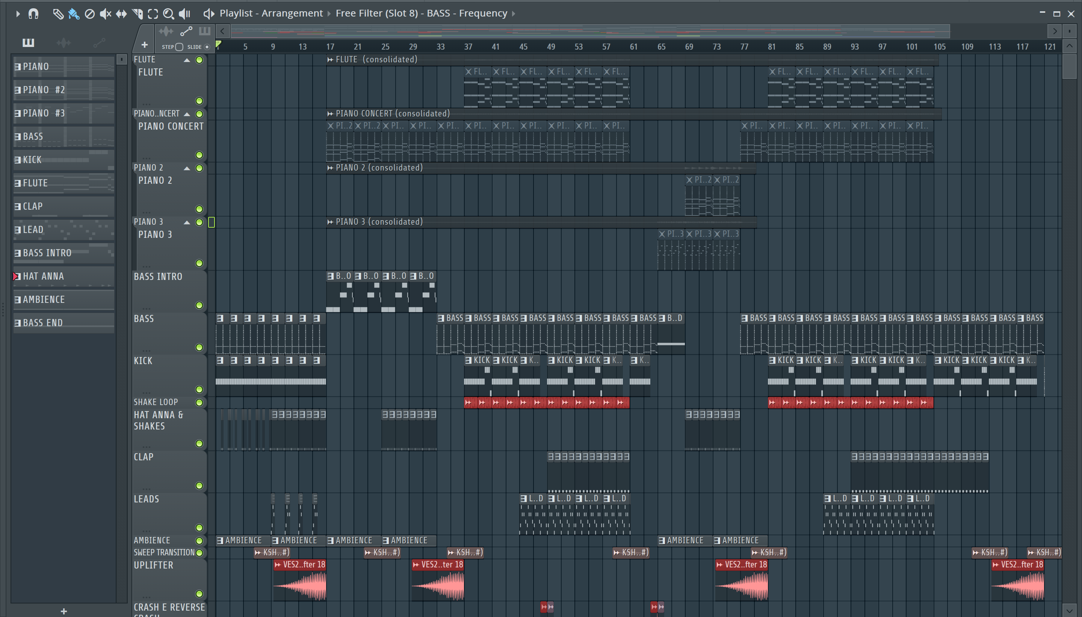Add a new pattern with bottom plus
Viewport: 1082px width, 617px height.
[x=63, y=611]
